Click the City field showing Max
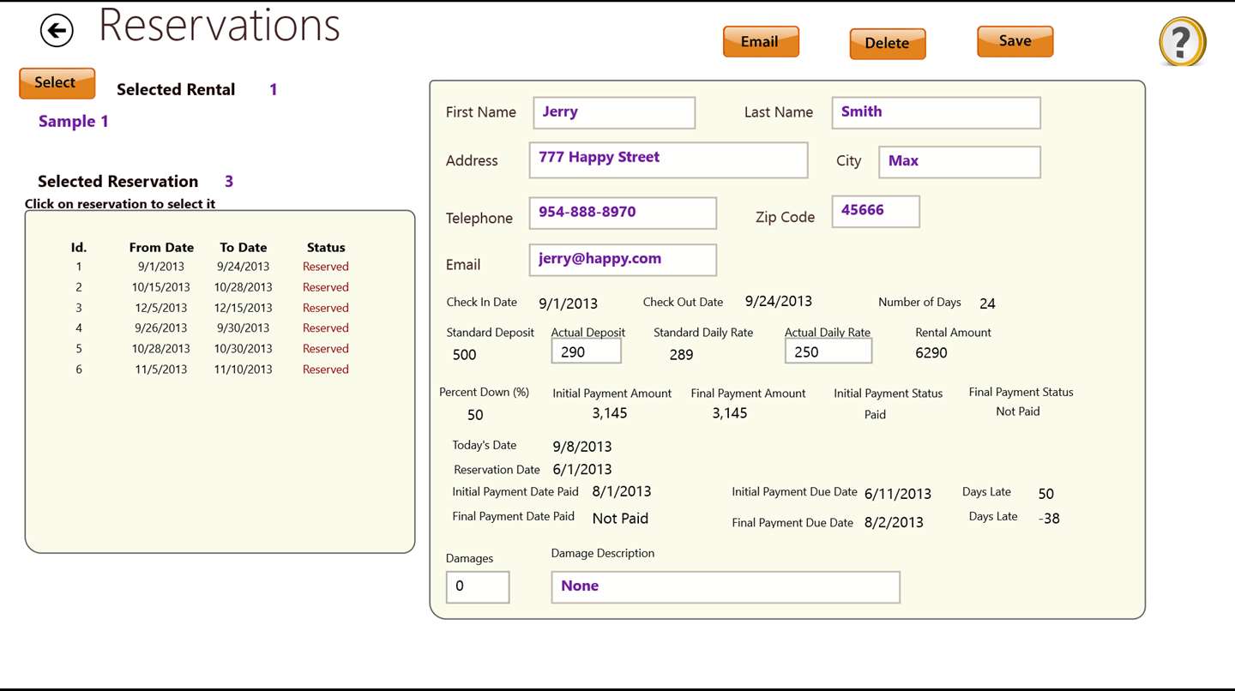Image resolution: width=1235 pixels, height=691 pixels. coord(960,161)
